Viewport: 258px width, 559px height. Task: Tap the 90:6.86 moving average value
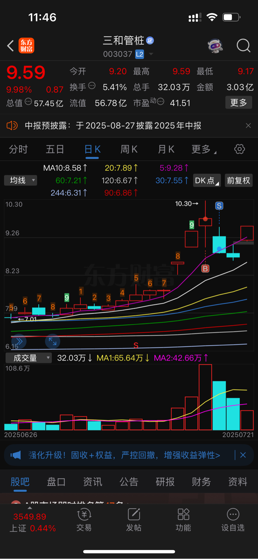pyautogui.click(x=121, y=193)
